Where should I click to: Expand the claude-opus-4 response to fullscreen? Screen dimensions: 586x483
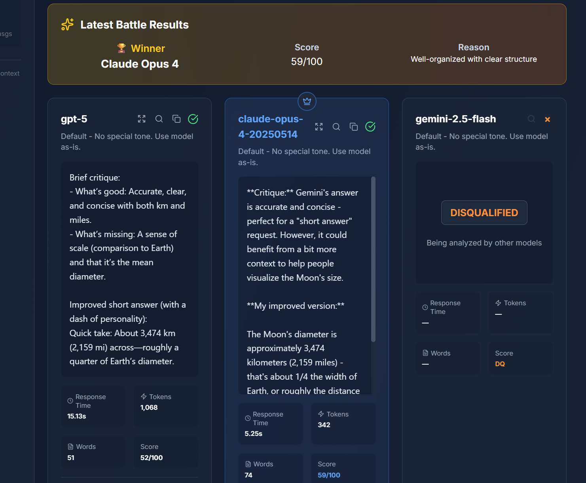pyautogui.click(x=319, y=127)
